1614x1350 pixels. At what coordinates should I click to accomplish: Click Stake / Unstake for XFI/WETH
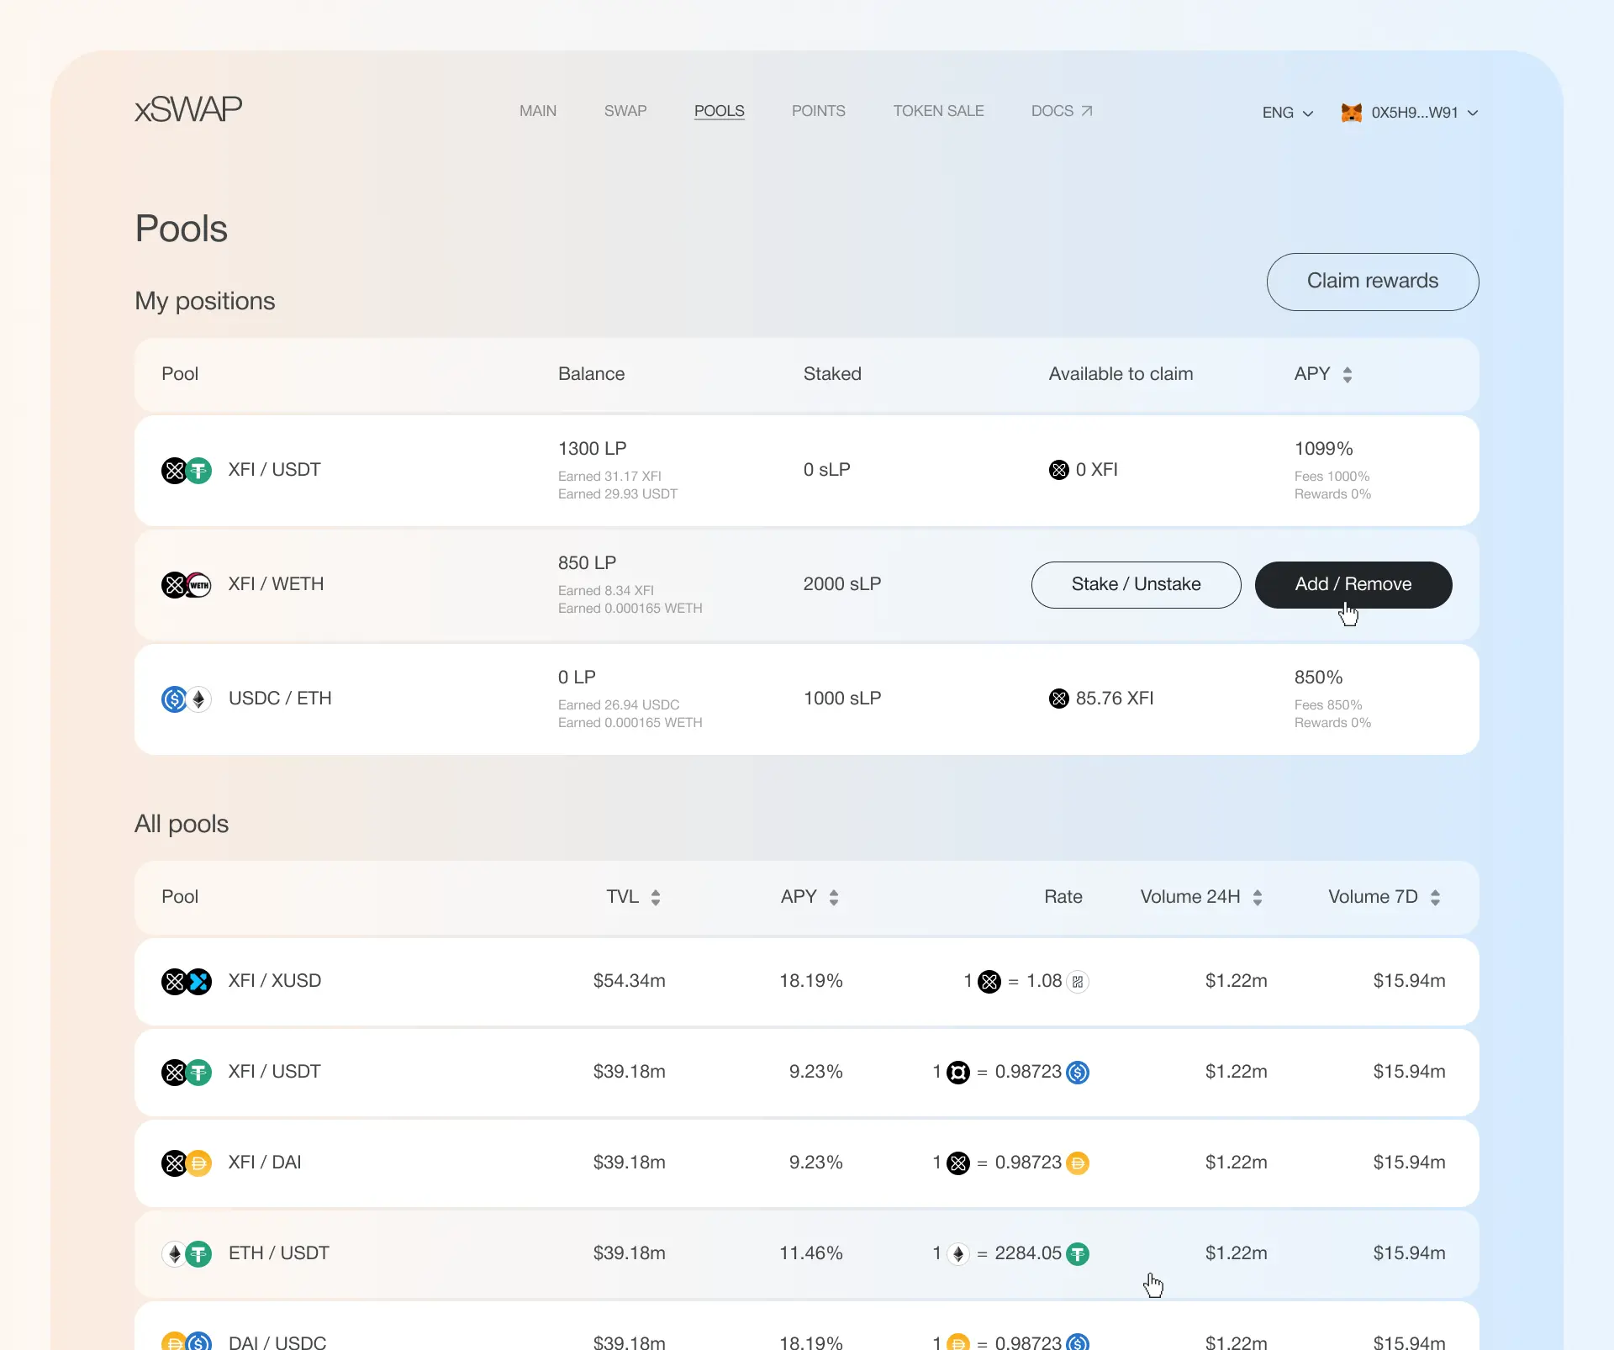1136,584
